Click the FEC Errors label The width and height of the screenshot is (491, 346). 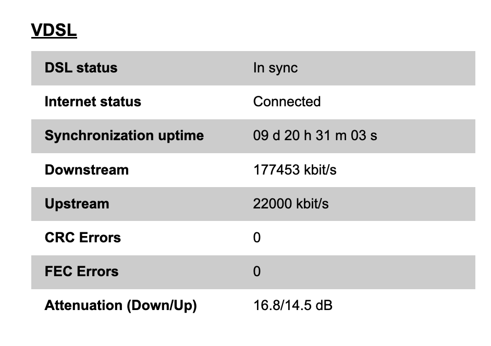tap(82, 271)
